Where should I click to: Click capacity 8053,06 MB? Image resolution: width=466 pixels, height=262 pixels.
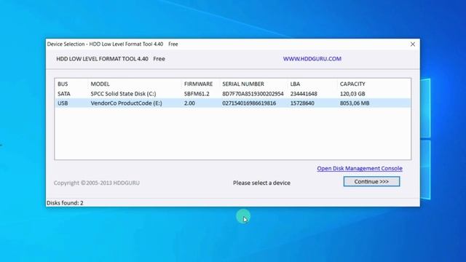[x=355, y=103]
